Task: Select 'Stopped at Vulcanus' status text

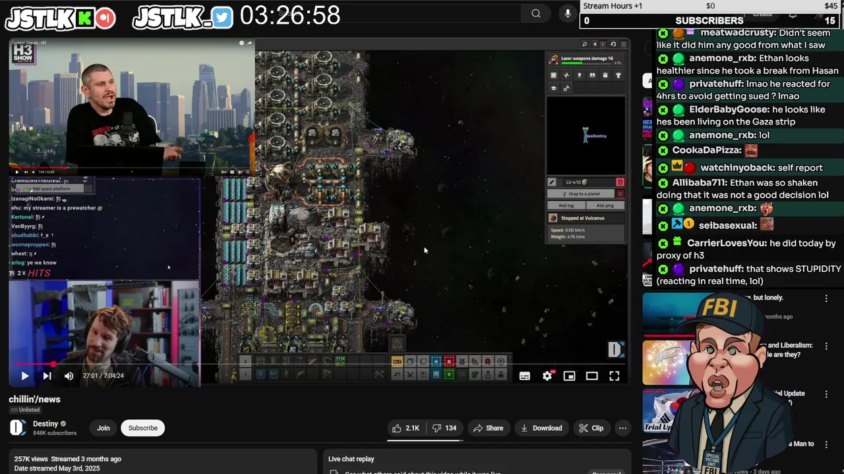Action: pyautogui.click(x=583, y=219)
